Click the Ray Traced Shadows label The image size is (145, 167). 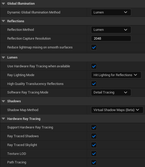(x=23, y=136)
